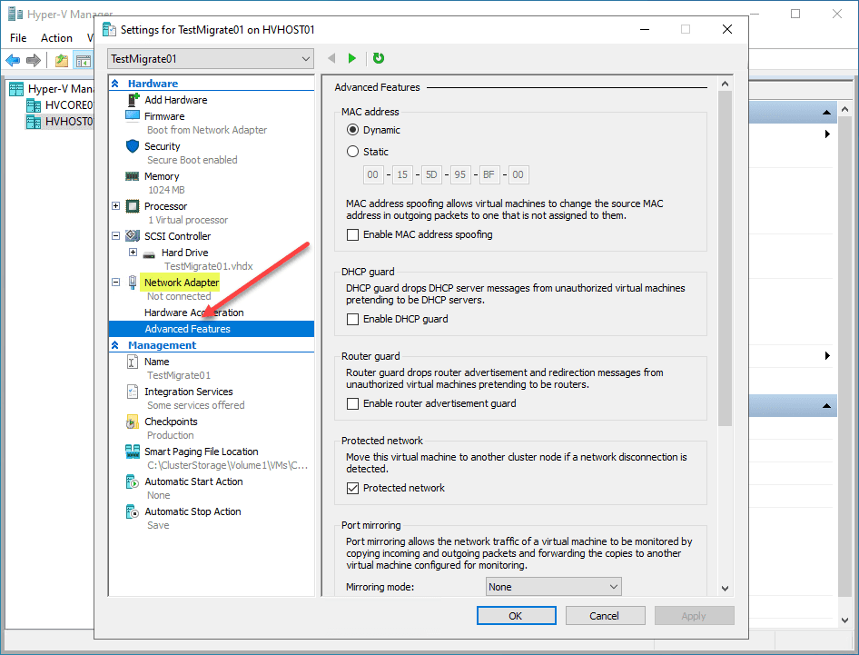Click the Cancel button
The width and height of the screenshot is (859, 655).
605,616
